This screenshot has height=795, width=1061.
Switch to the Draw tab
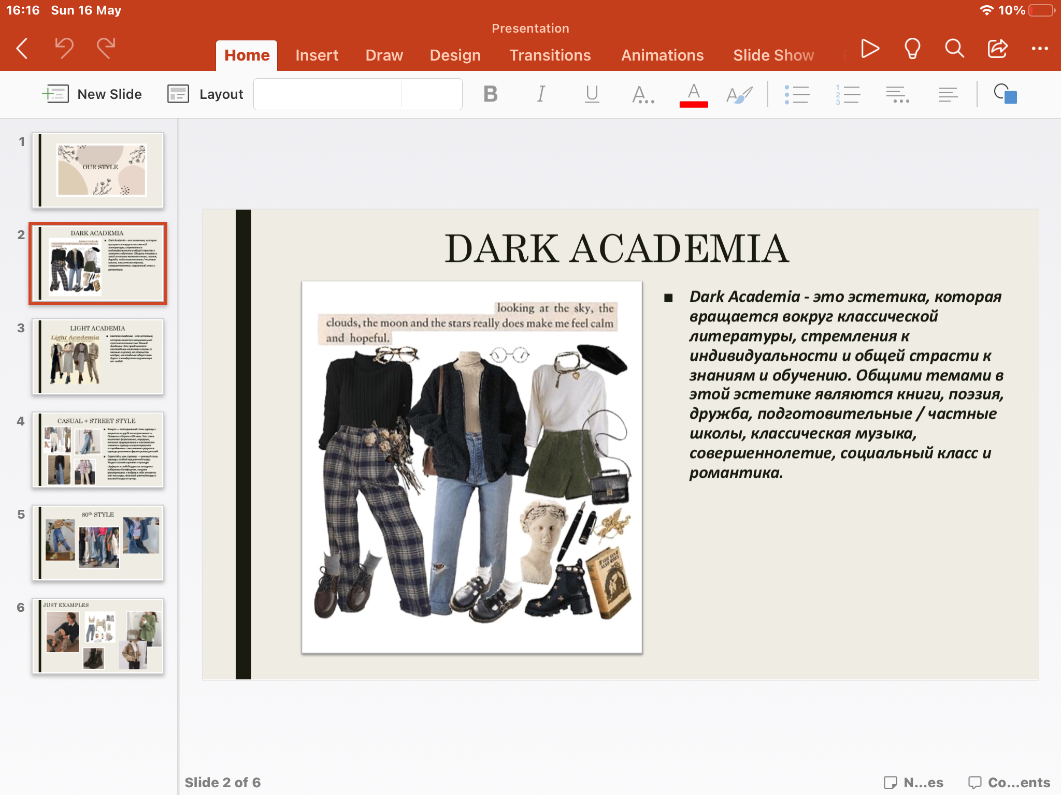point(384,55)
